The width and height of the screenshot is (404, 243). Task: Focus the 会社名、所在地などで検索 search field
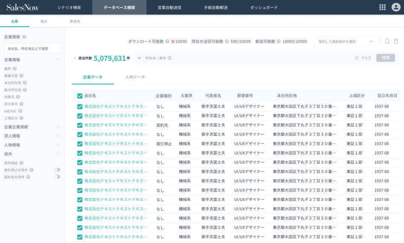click(32, 49)
